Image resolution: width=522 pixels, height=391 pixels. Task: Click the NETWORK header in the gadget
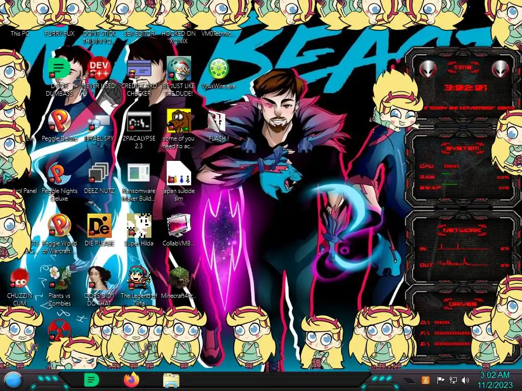[x=462, y=230]
